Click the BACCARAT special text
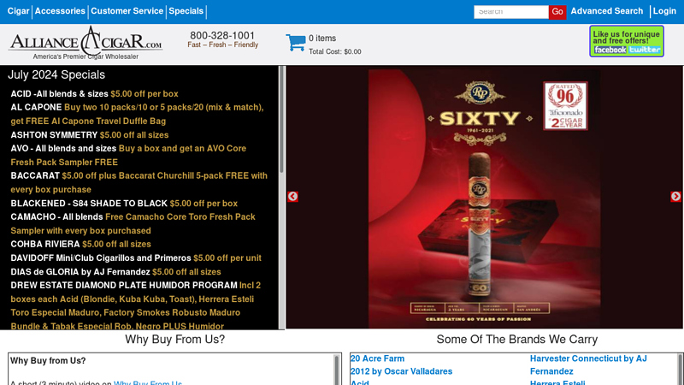 (x=139, y=182)
